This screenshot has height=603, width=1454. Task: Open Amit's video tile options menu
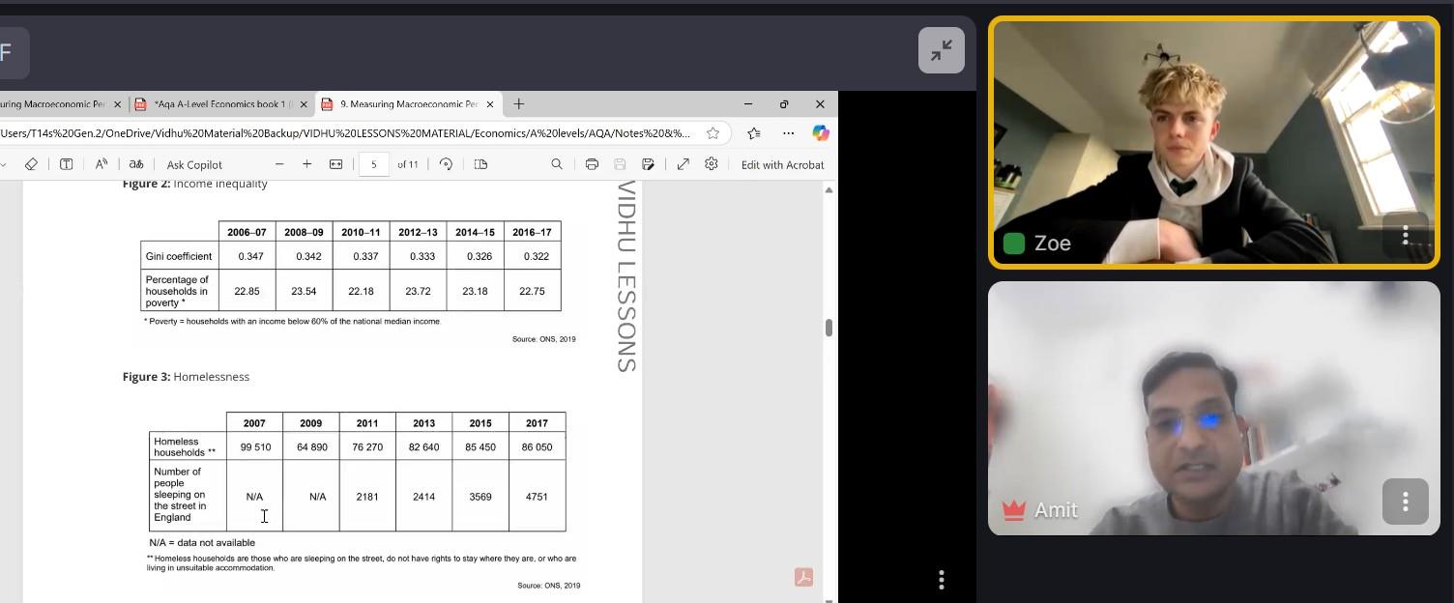tap(1405, 502)
